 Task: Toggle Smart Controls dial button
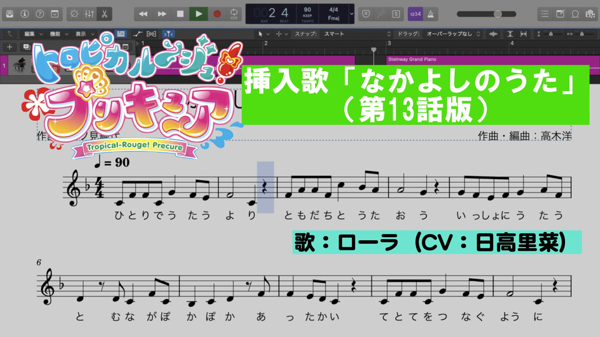(x=74, y=14)
